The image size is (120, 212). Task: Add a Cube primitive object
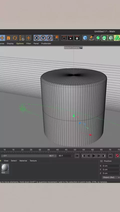85,38
